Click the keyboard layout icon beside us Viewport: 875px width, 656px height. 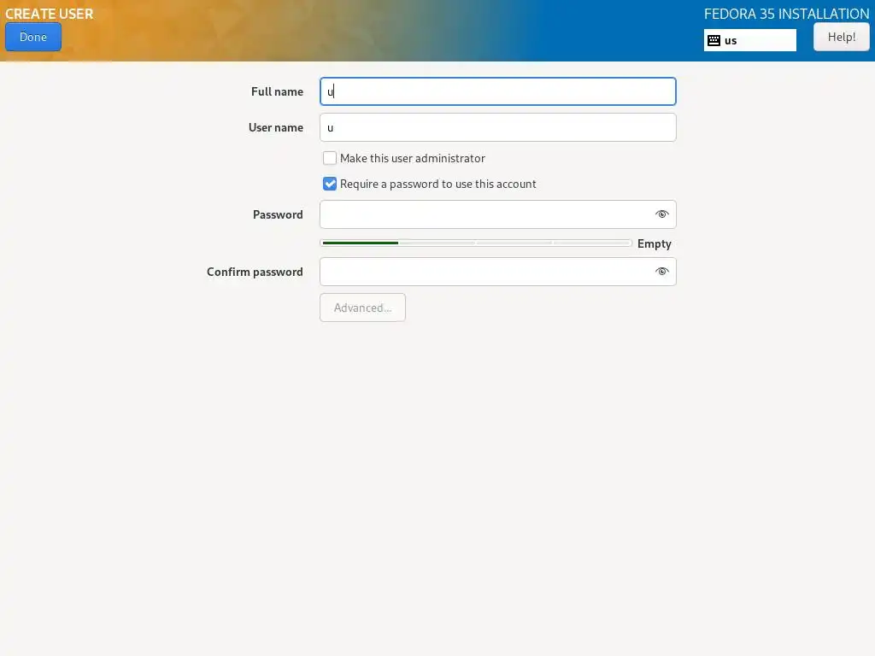(x=714, y=40)
